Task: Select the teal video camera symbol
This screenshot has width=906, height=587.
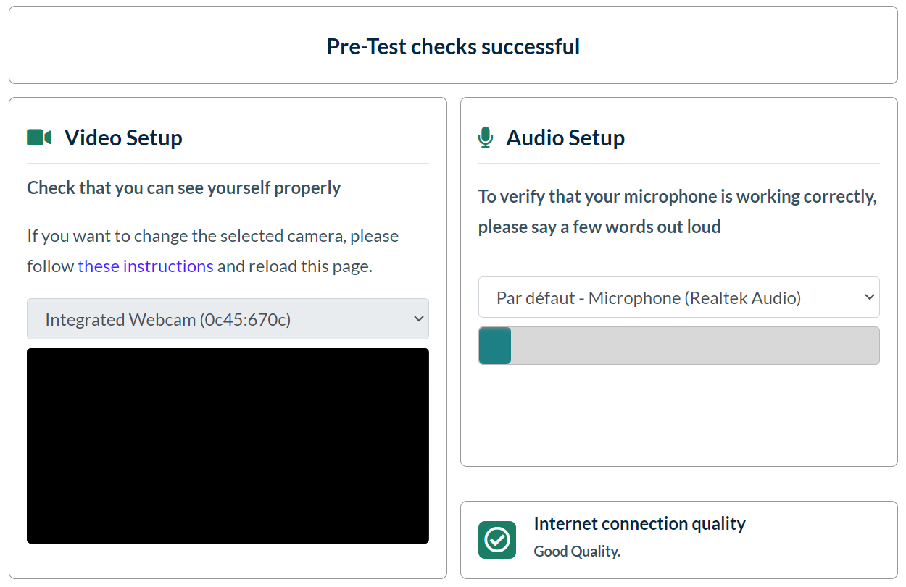Action: (38, 137)
